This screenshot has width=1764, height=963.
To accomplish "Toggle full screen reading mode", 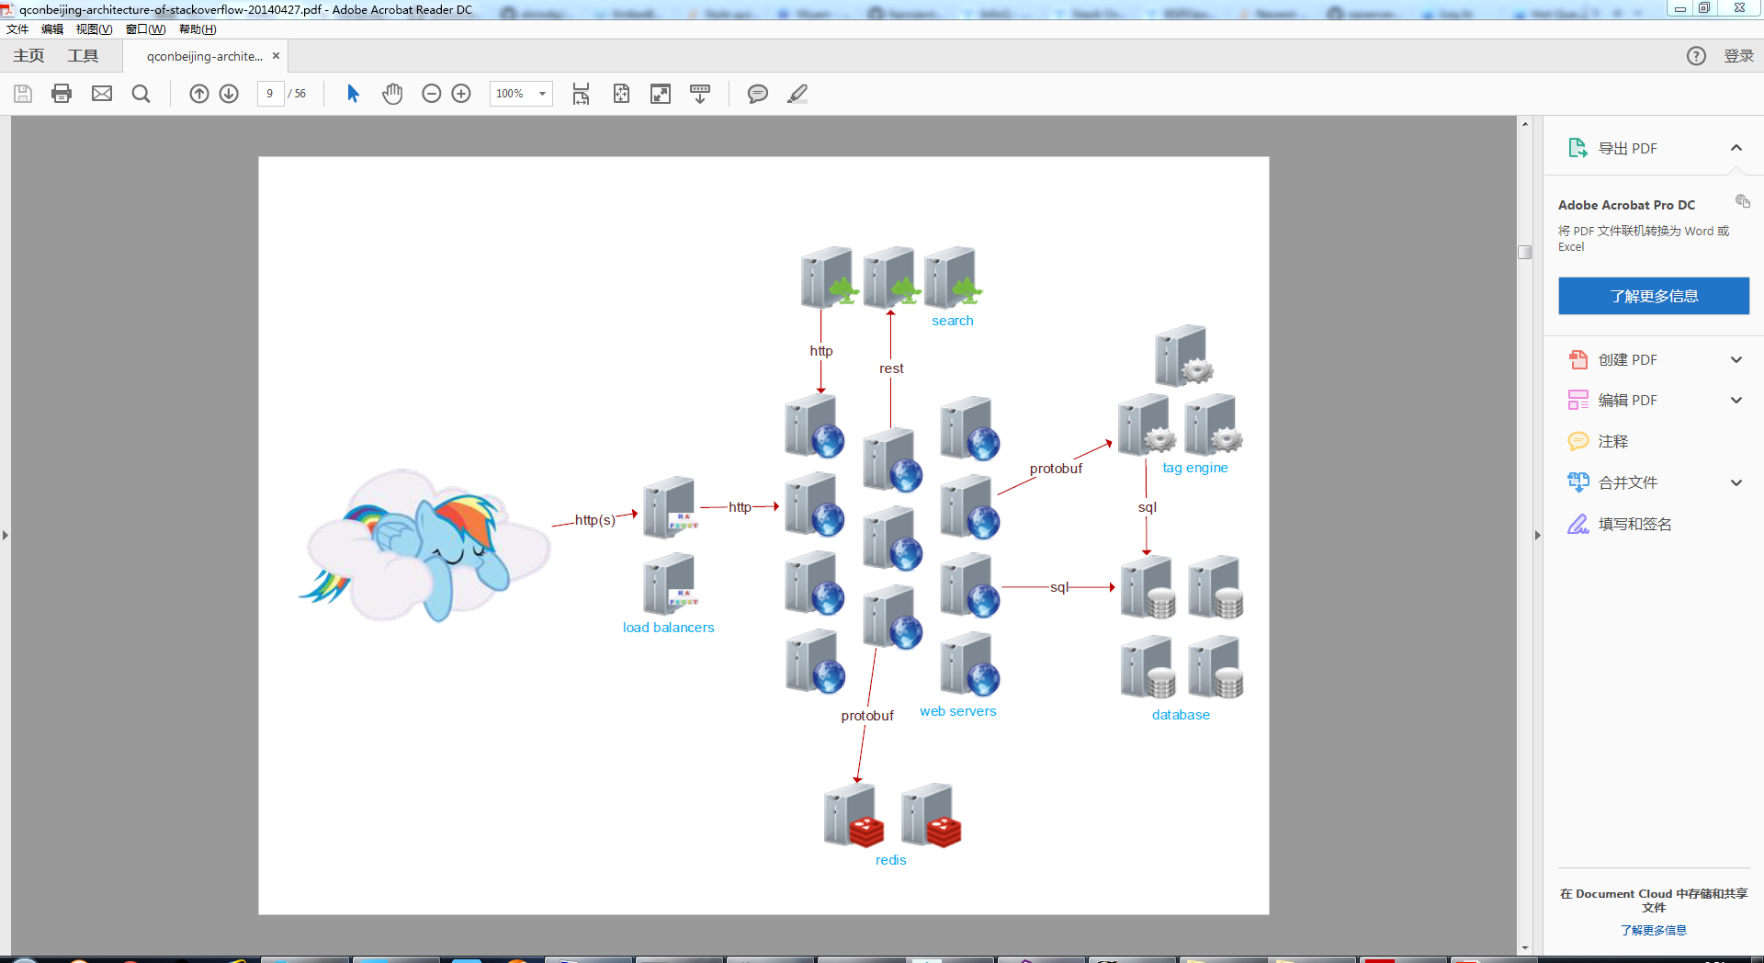I will (661, 94).
